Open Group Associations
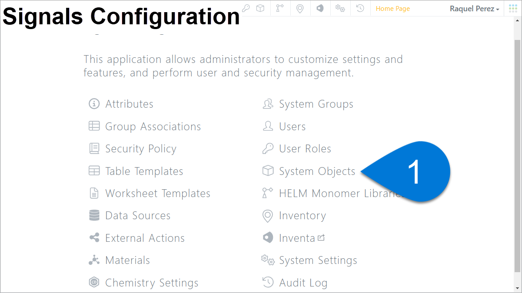522x293 pixels. point(153,127)
